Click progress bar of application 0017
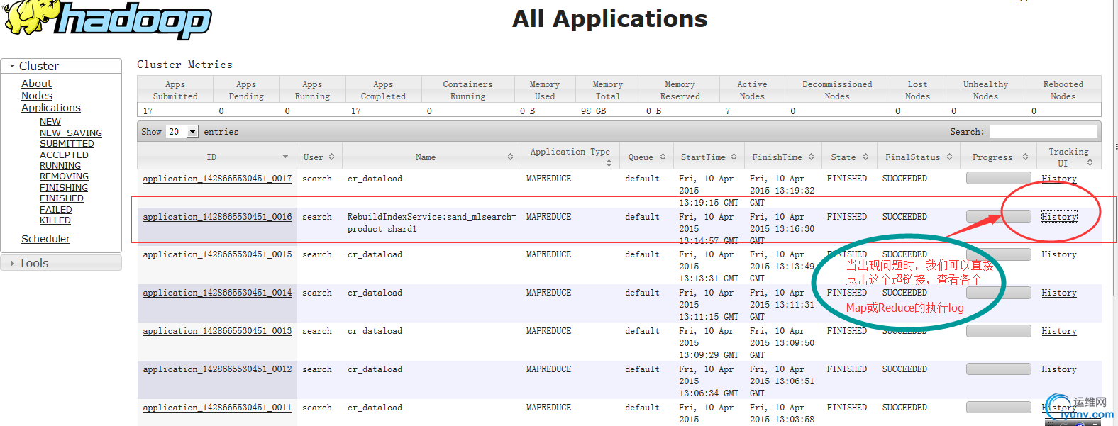Screen dimensions: 1118x426 coord(999,178)
